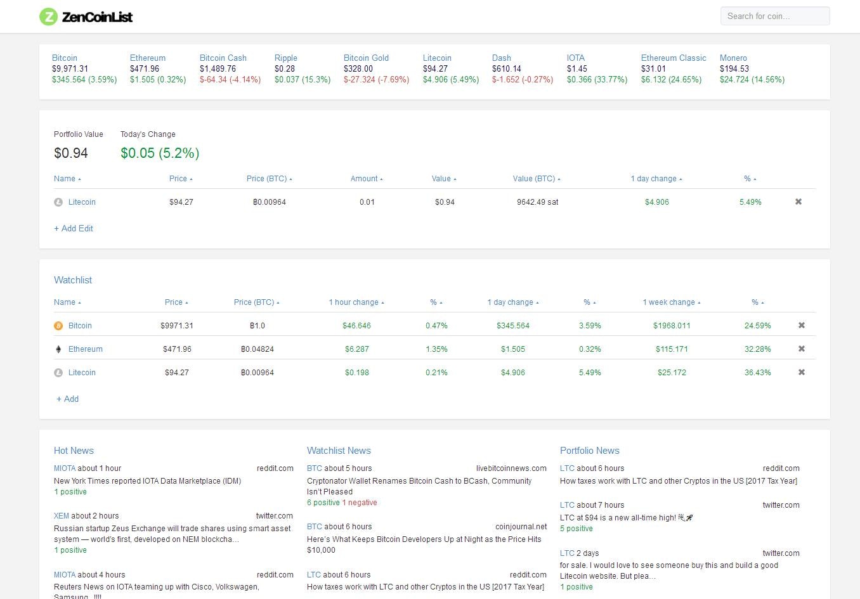Image resolution: width=860 pixels, height=599 pixels.
Task: Sort watchlist by 1 day change
Action: [x=513, y=302]
